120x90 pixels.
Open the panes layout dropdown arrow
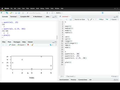pyautogui.click(x=54, y=13)
